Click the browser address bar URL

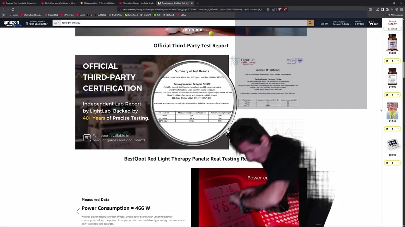(193, 9)
